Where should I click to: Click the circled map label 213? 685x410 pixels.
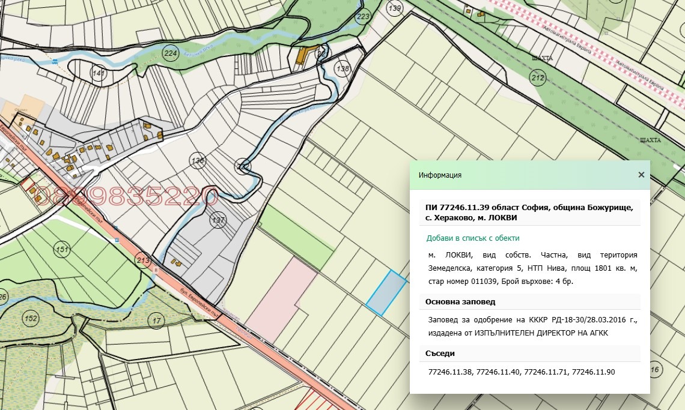(x=143, y=261)
